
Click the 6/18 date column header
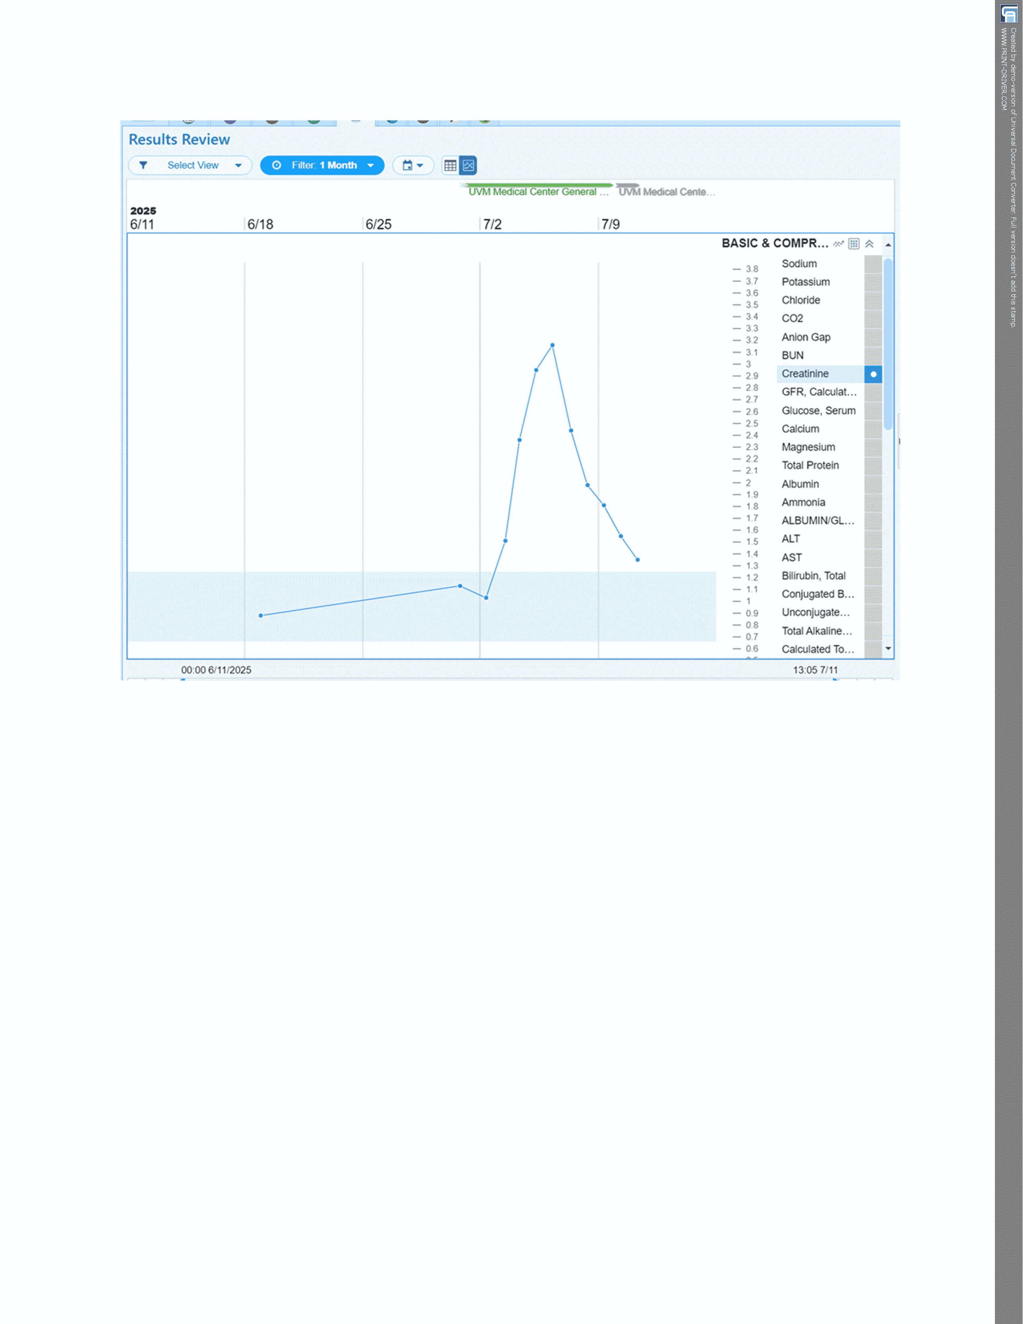click(260, 225)
